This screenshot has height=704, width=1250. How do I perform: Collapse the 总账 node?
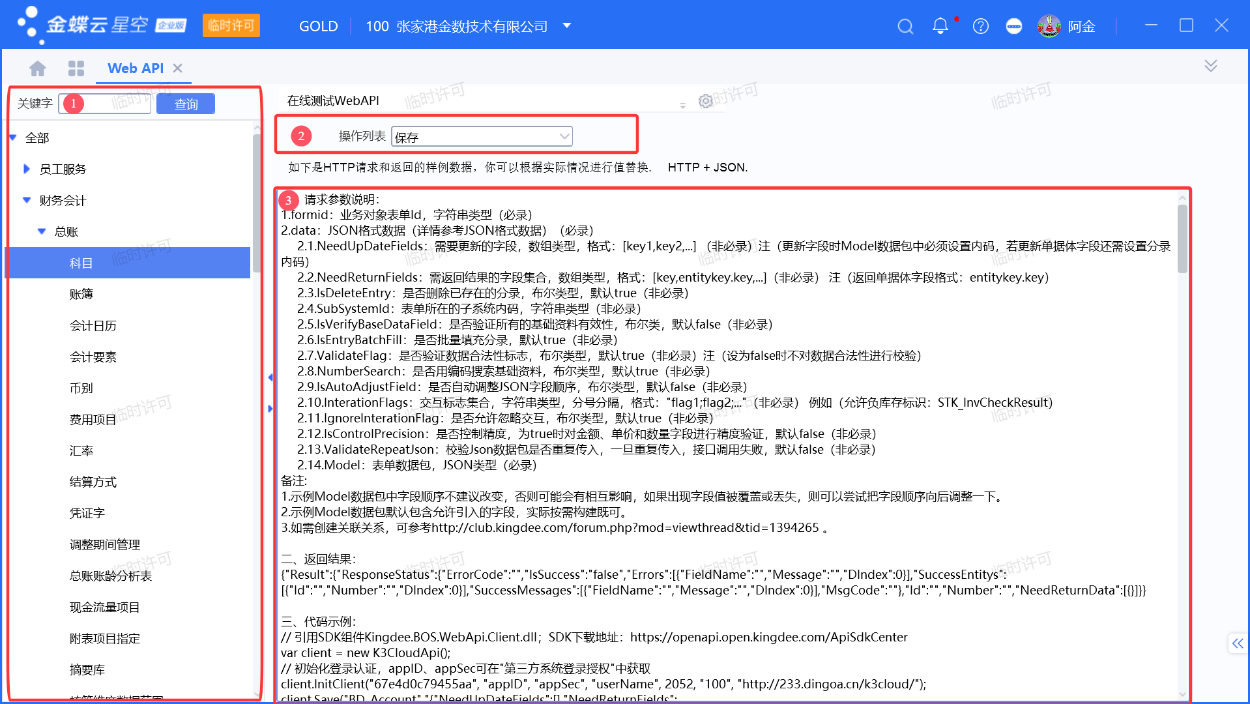tap(42, 231)
